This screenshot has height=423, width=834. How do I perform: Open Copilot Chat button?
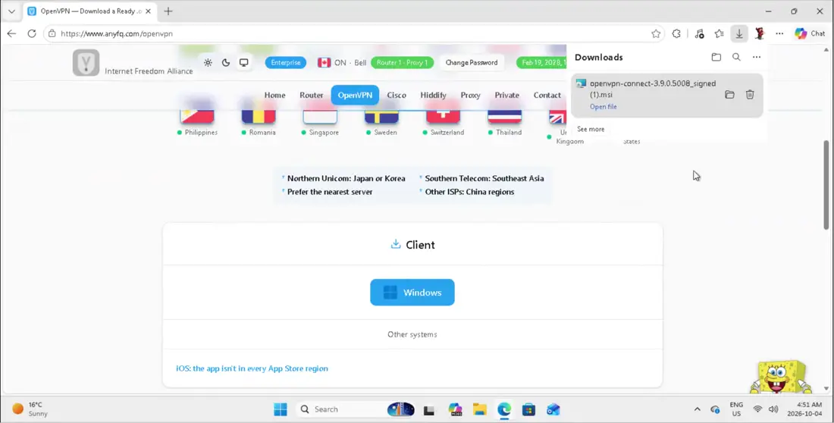point(810,33)
